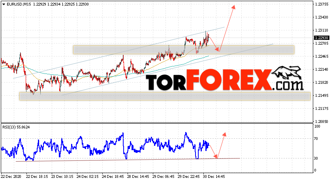Click the 1.22785 price axis label
The image size is (331, 181).
[322, 43]
